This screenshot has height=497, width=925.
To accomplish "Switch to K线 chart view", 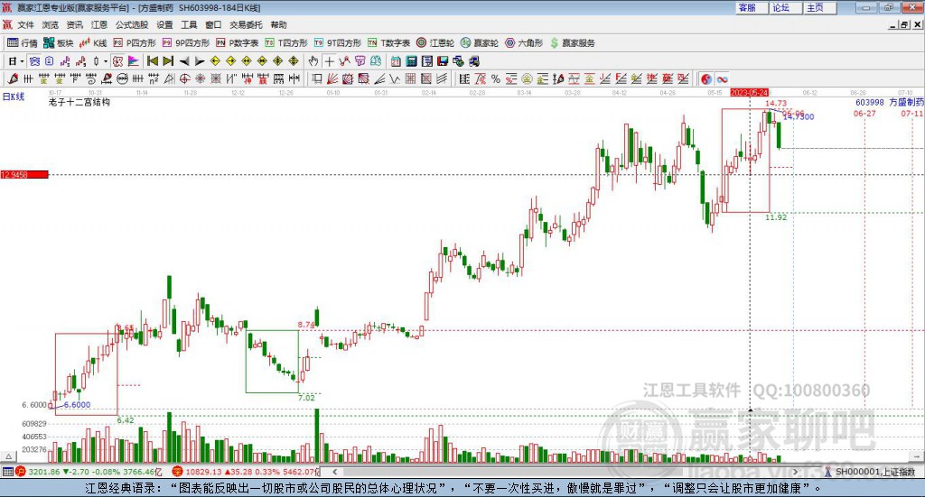I will coord(93,43).
